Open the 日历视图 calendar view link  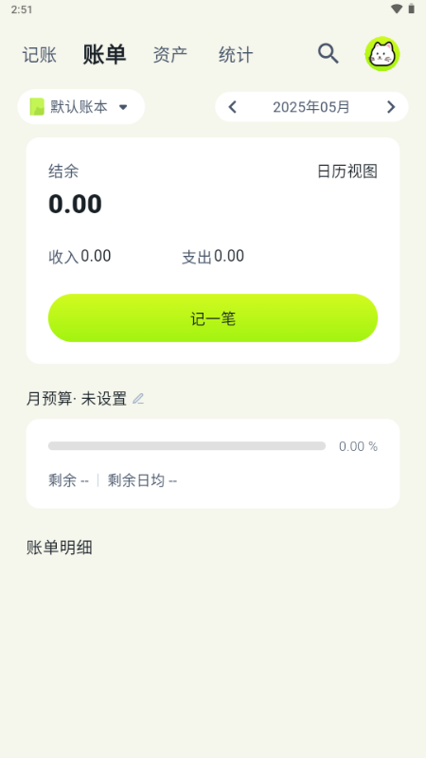(x=347, y=171)
